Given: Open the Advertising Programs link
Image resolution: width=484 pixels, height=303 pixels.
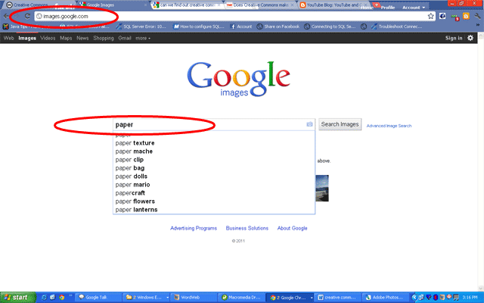Looking at the screenshot, I should 194,228.
